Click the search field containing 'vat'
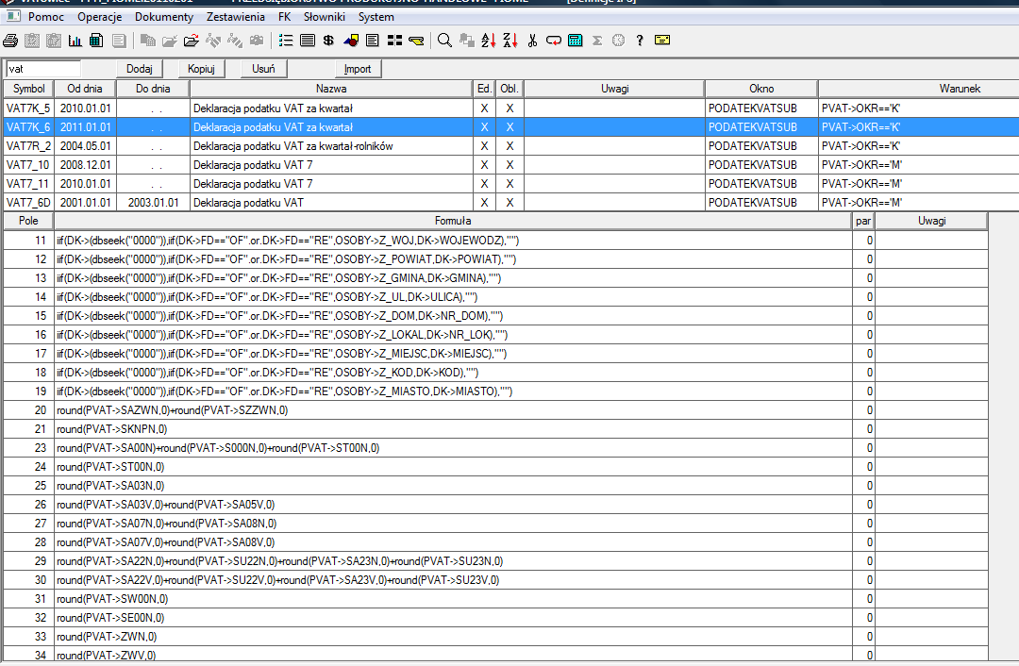The height and width of the screenshot is (666, 1019). click(43, 69)
